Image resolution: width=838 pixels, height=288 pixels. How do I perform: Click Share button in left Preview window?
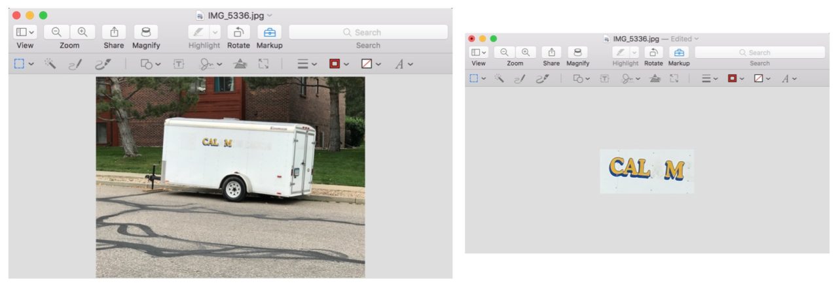(114, 32)
